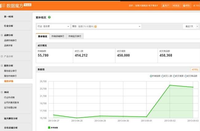The width and height of the screenshot is (200, 131).
Task: Click the 对比 compare button in the chart header
Action: coord(195,69)
